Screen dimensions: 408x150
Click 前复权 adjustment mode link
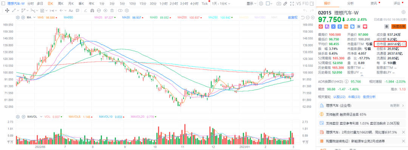pos(293,17)
